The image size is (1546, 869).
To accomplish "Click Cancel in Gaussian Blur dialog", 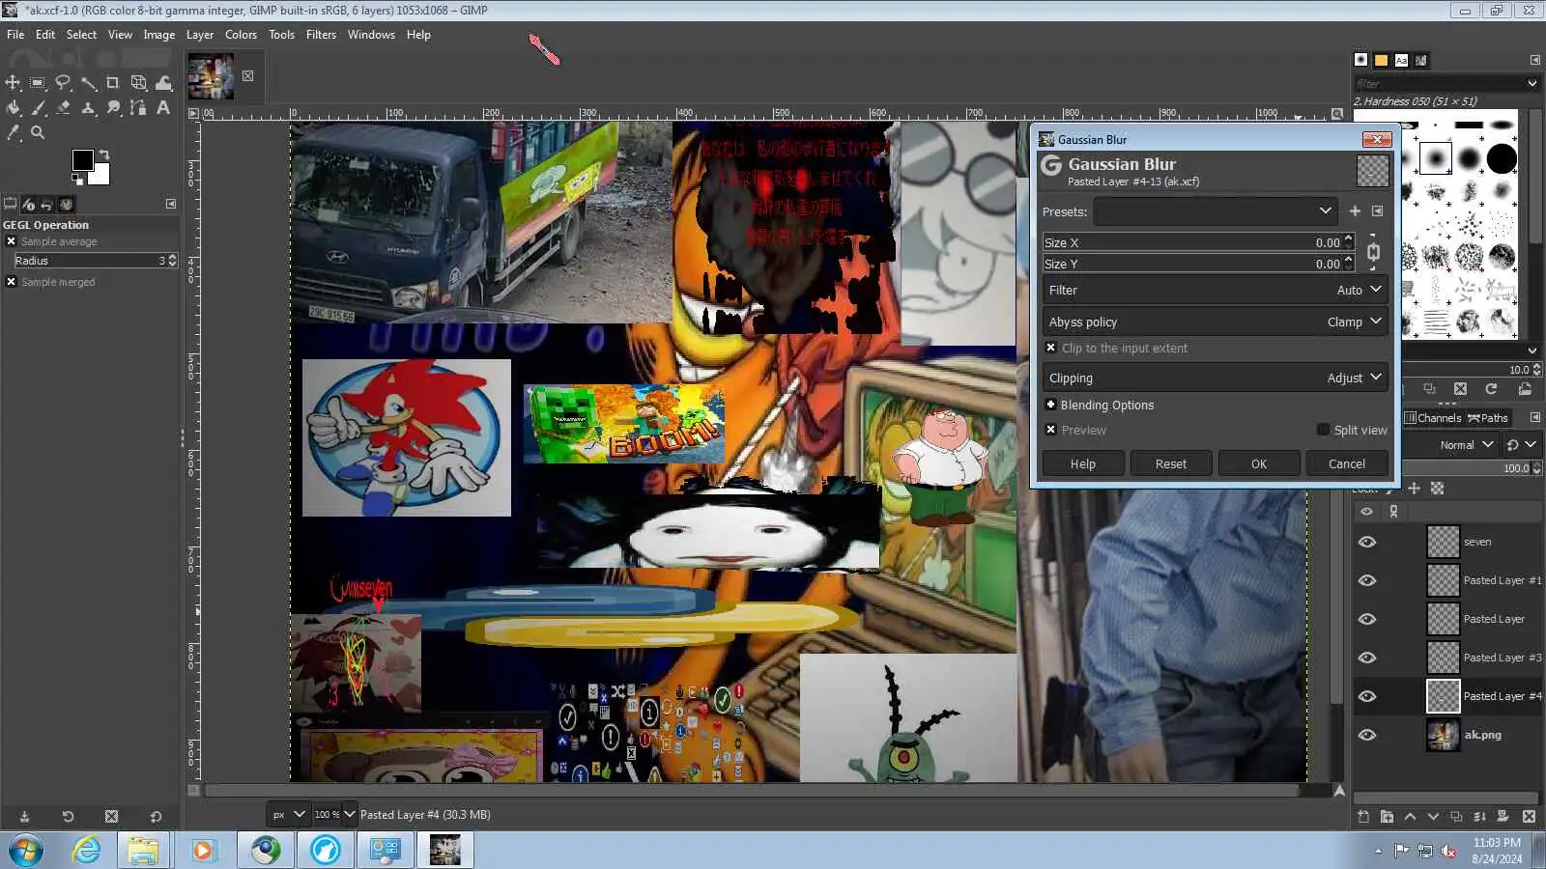I will (x=1347, y=463).
